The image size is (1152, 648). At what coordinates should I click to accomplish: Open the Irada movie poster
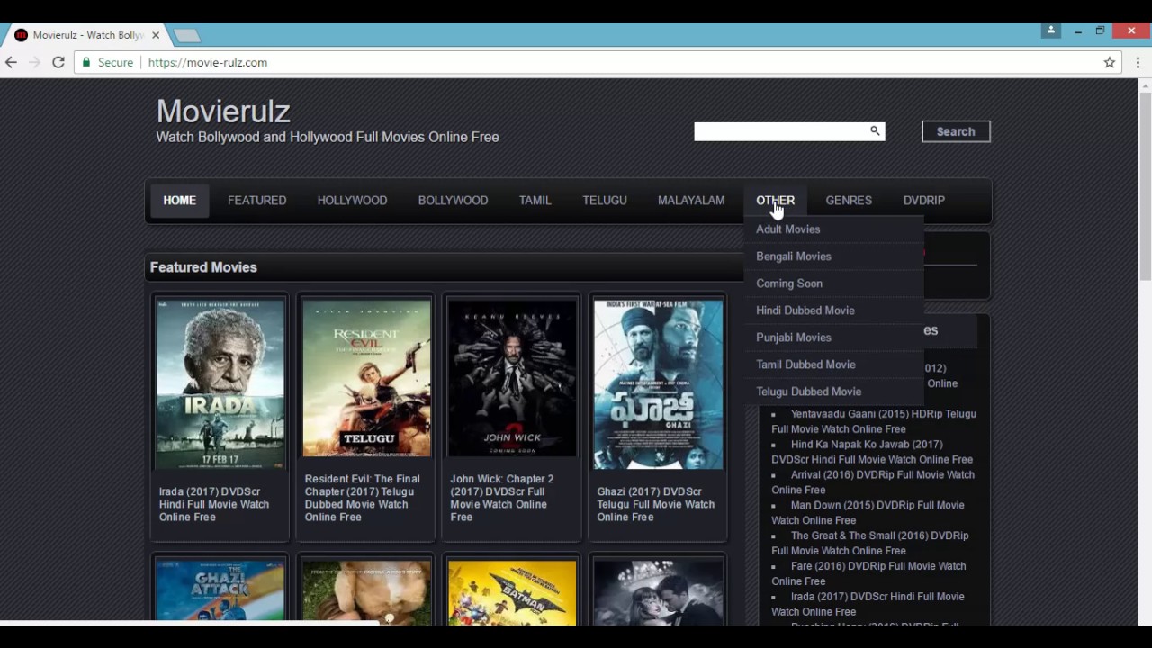point(220,384)
